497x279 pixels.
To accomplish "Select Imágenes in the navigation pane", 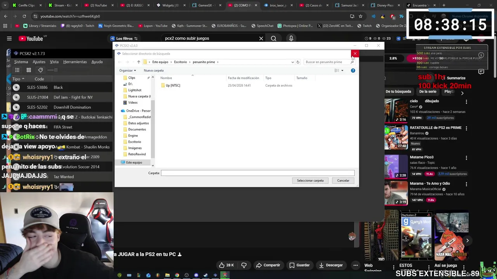I will point(135,148).
